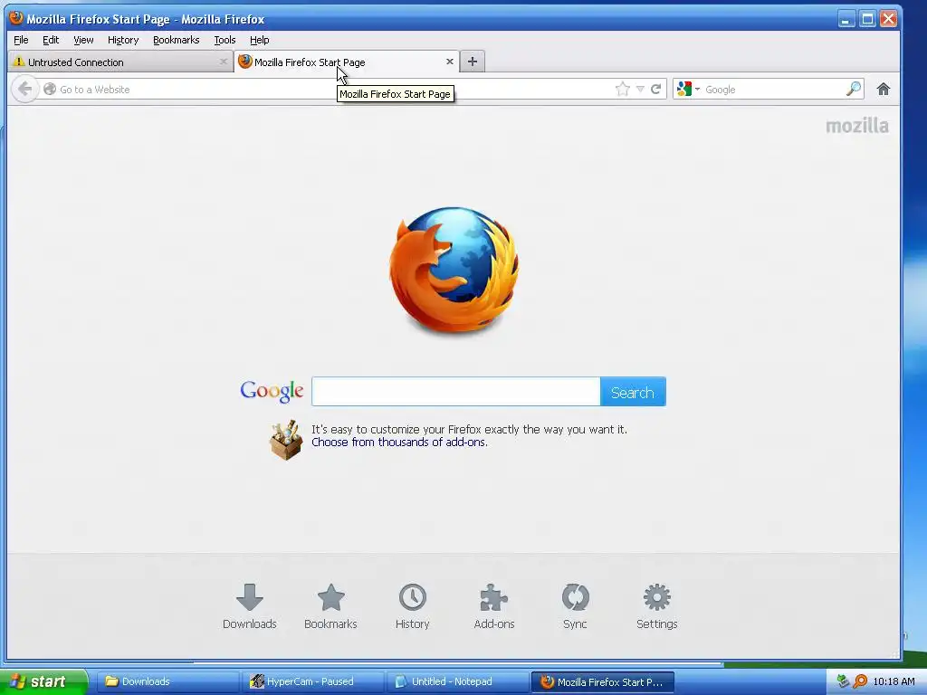
Task: Open a new tab with plus button
Action: (473, 62)
